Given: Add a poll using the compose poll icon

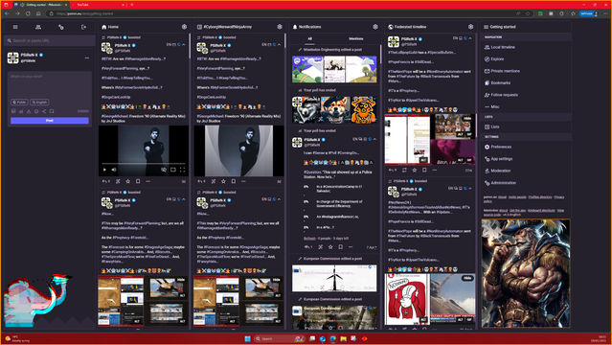Looking at the screenshot, I should pos(21,111).
